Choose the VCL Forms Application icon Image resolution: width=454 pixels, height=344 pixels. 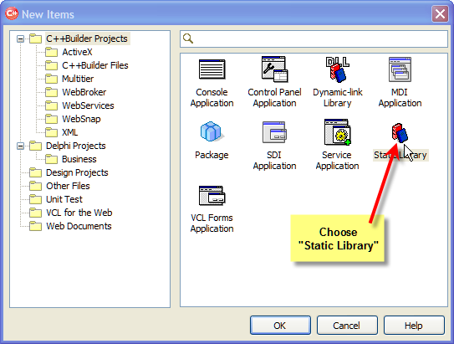pyautogui.click(x=212, y=195)
